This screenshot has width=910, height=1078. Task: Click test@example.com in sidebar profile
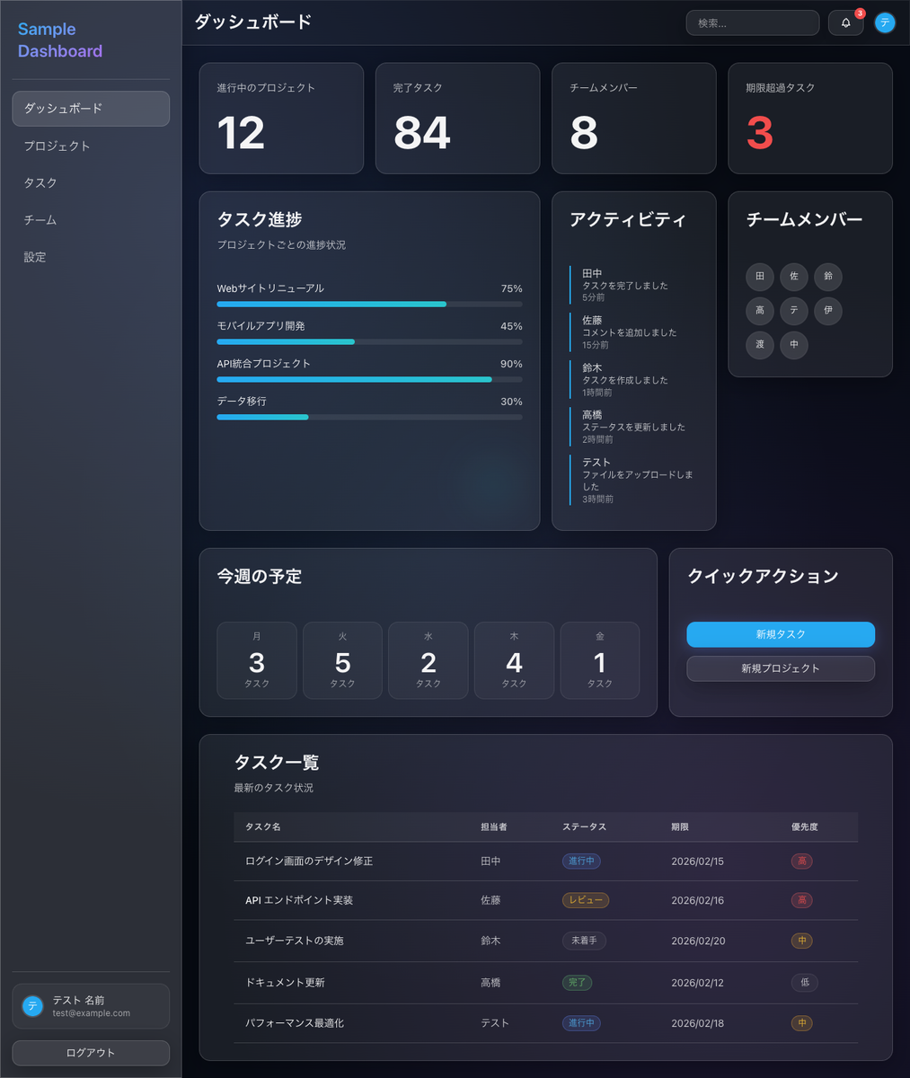(91, 1013)
